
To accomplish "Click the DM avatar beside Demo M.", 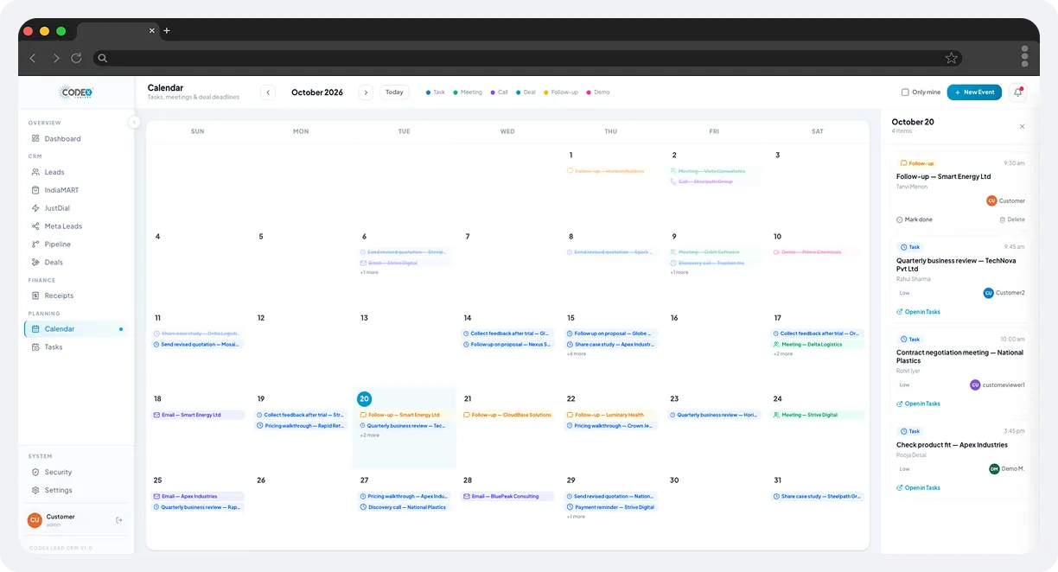I will point(994,468).
